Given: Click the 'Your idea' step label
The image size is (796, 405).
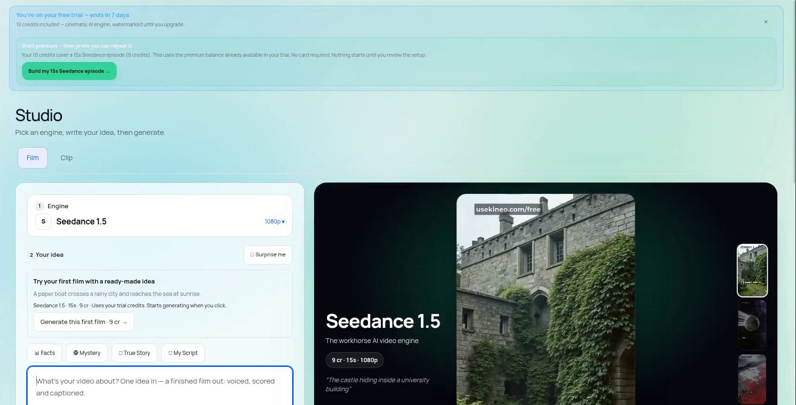Looking at the screenshot, I should [50, 255].
